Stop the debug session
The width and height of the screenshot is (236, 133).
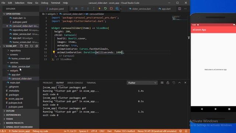pos(111,8)
